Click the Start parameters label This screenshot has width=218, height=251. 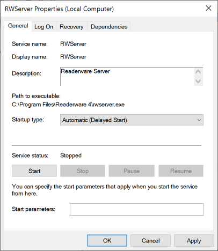point(34,209)
